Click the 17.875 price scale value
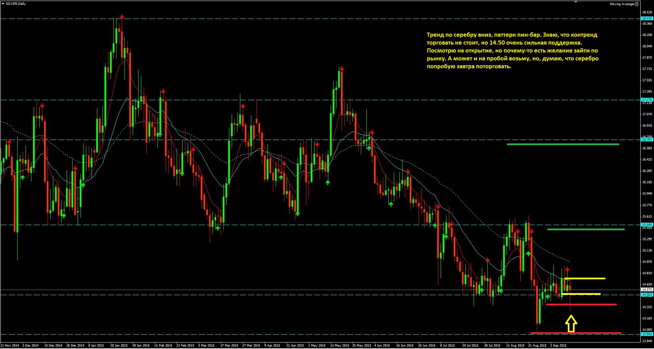This screenshot has width=654, height=349. [x=647, y=58]
